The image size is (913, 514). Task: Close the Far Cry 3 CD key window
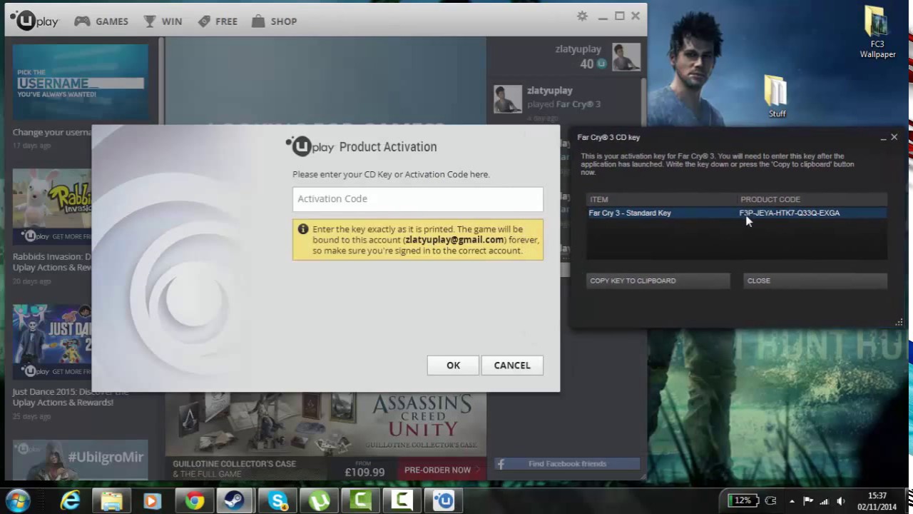894,137
